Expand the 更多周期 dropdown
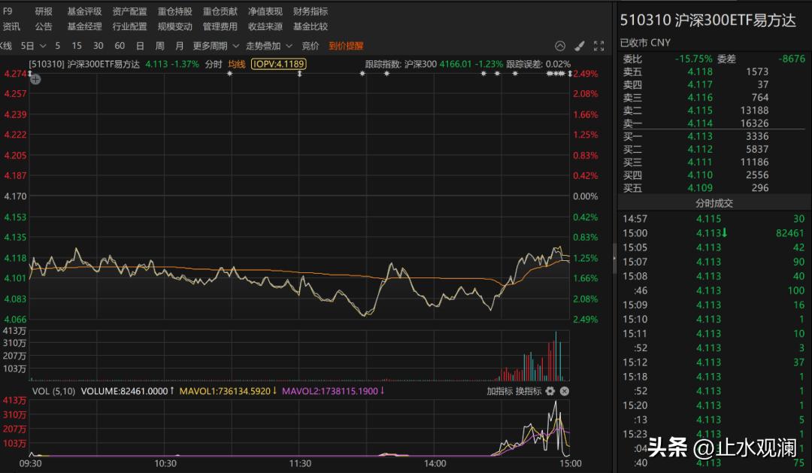This screenshot has width=812, height=473. pos(216,46)
